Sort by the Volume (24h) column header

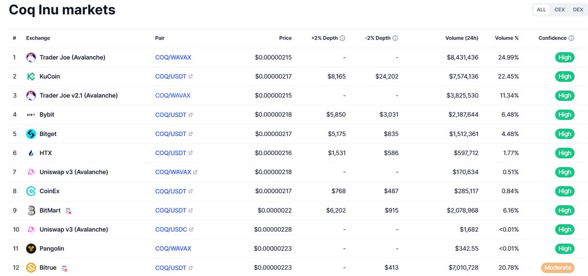coord(462,38)
